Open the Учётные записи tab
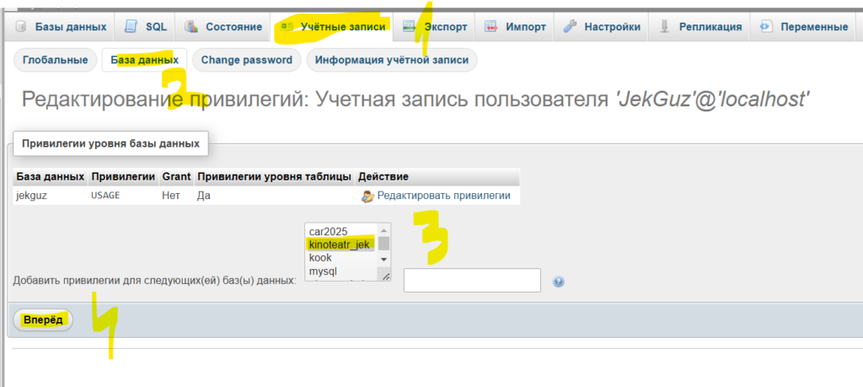 332,26
